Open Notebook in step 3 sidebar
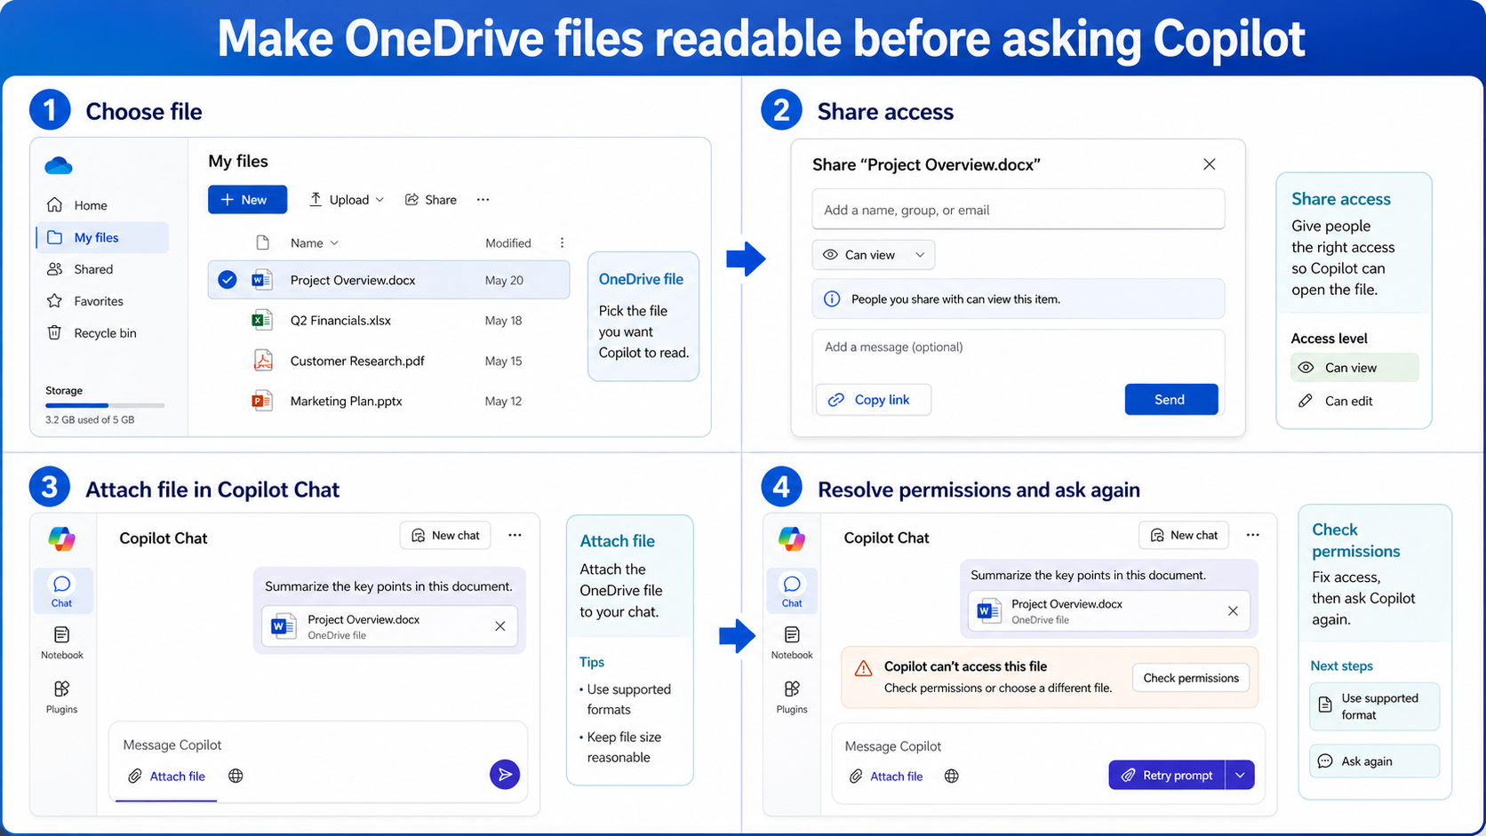 pos(61,643)
